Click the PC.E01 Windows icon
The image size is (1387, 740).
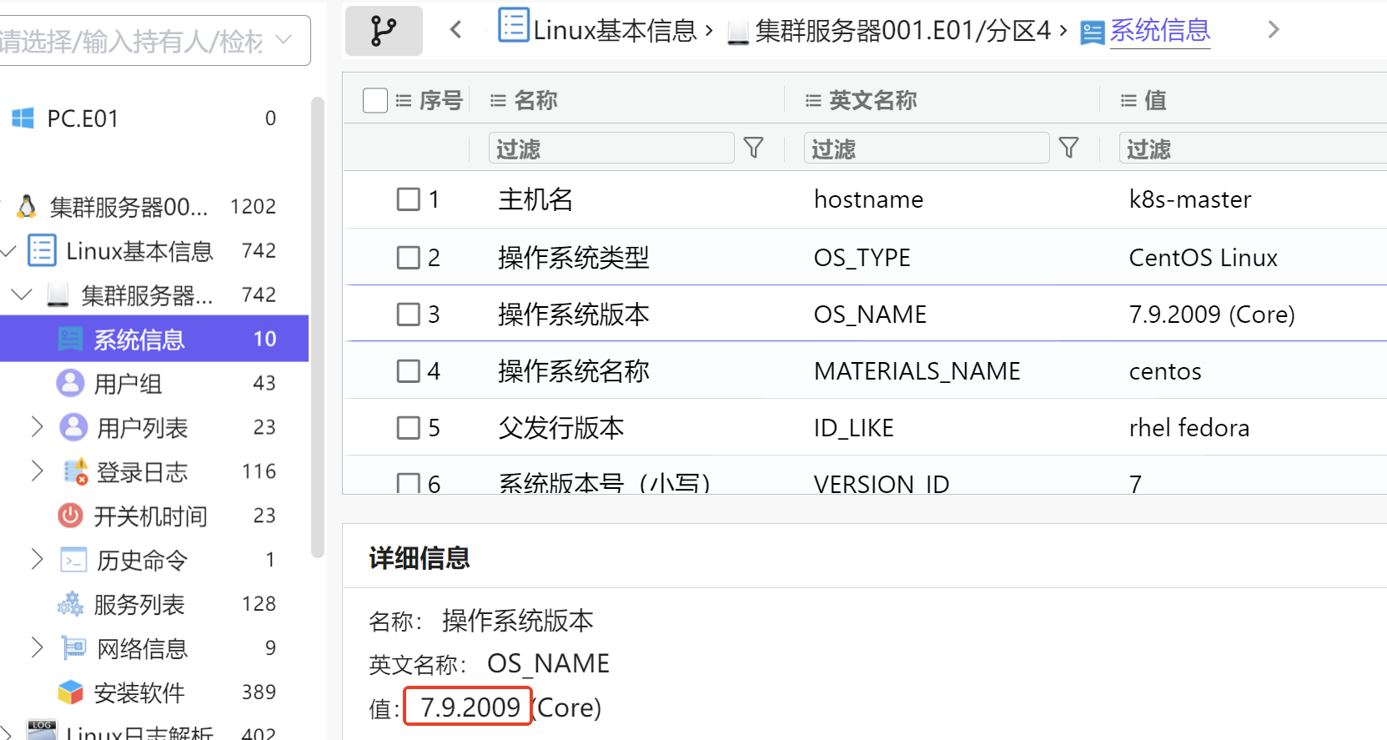pyautogui.click(x=23, y=118)
